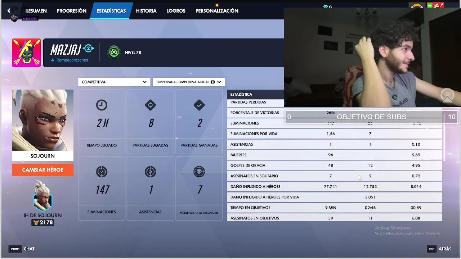Click the Asesinatos en Solitario row
The width and height of the screenshot is (461, 259).
[x=334, y=176]
